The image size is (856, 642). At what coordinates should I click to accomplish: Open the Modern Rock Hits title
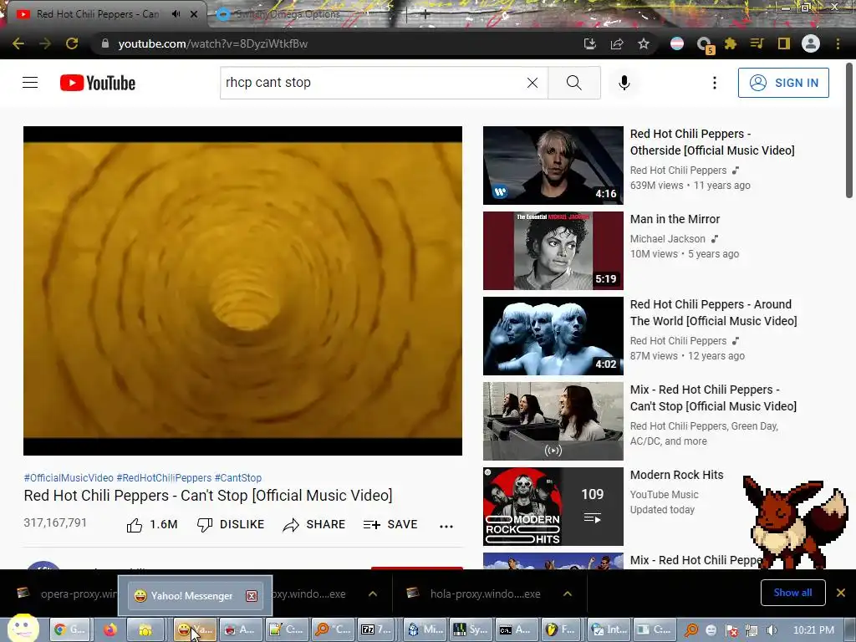point(677,475)
